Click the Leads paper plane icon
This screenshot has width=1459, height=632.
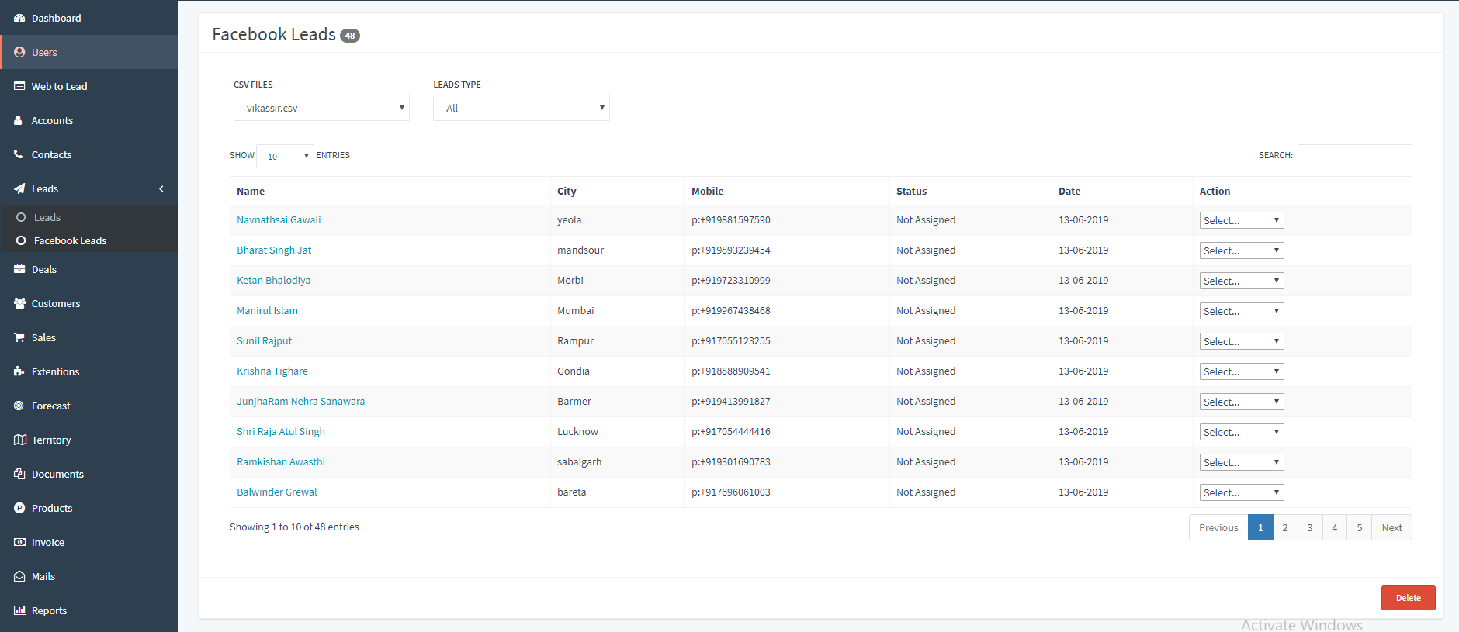(x=19, y=188)
